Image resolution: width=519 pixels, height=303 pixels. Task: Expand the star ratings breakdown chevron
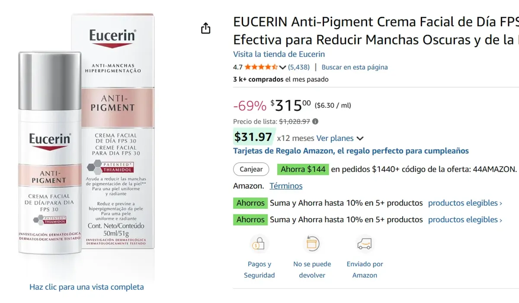pyautogui.click(x=283, y=67)
